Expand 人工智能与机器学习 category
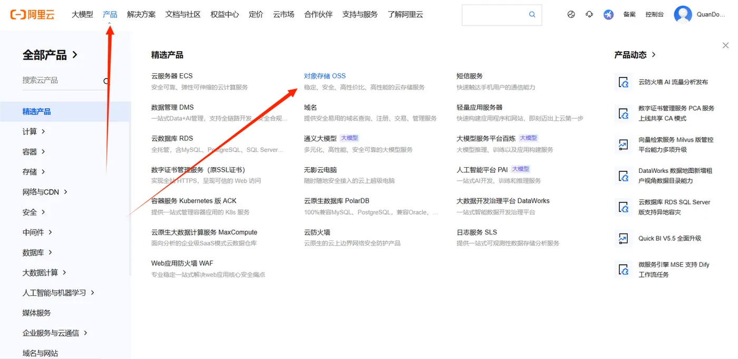 (x=92, y=293)
